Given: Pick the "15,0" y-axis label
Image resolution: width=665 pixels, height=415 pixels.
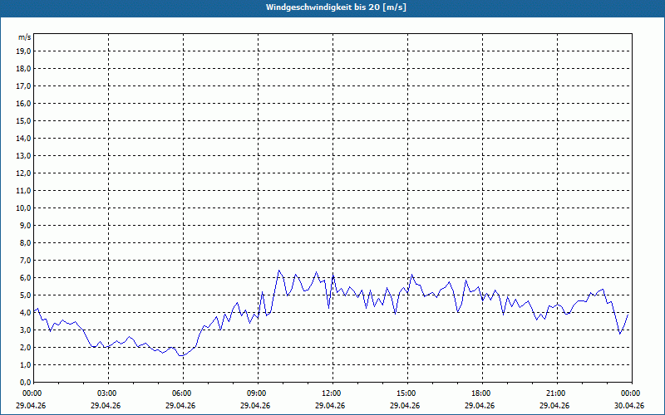Looking at the screenshot, I should [23, 120].
